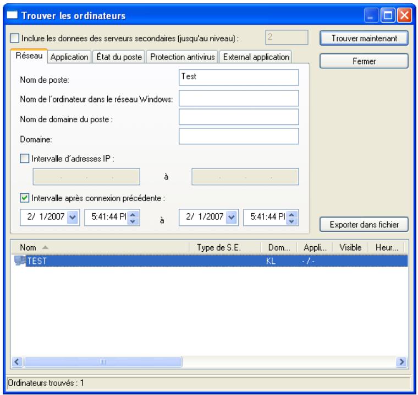Decrease the end time spinner value
Image resolution: width=418 pixels, height=395 pixels.
[x=291, y=221]
